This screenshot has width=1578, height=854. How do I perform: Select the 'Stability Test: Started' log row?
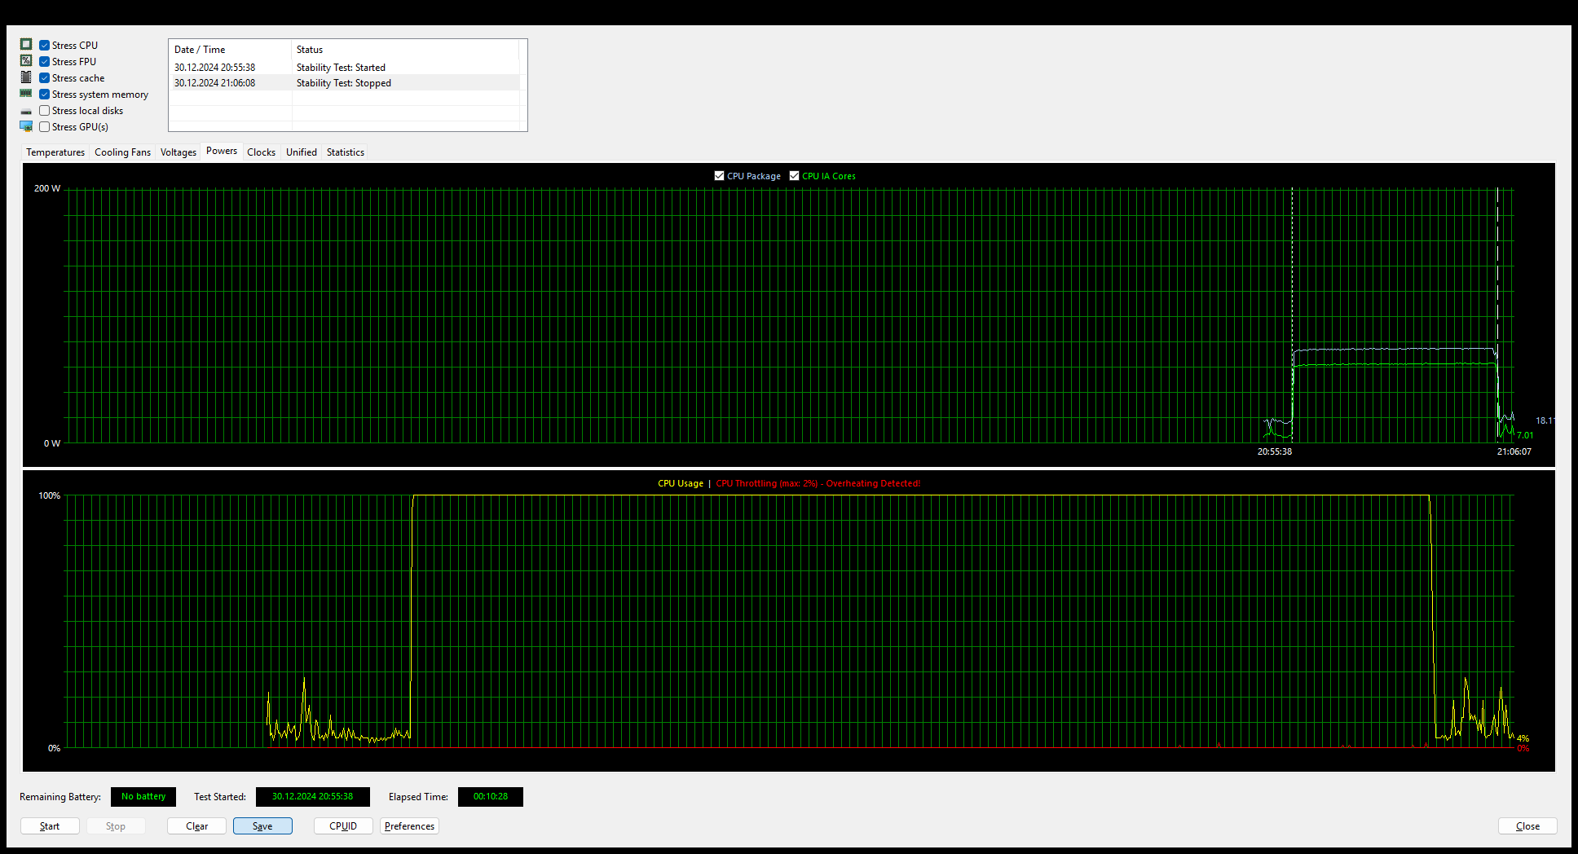(342, 68)
